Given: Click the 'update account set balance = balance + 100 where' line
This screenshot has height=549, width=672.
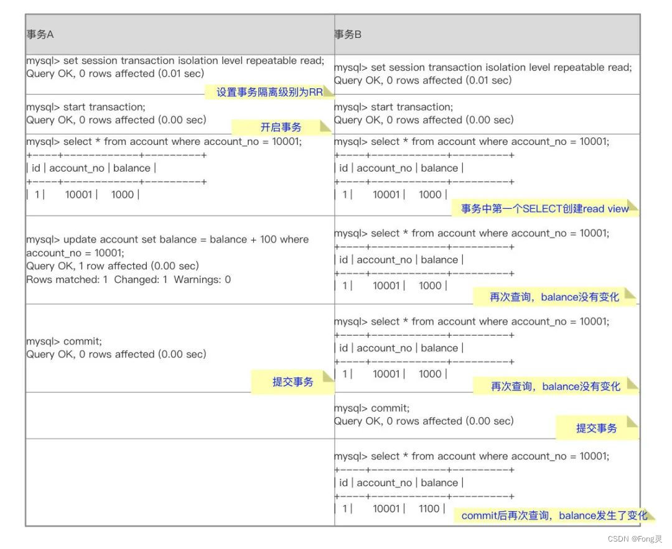Looking at the screenshot, I should tap(167, 239).
